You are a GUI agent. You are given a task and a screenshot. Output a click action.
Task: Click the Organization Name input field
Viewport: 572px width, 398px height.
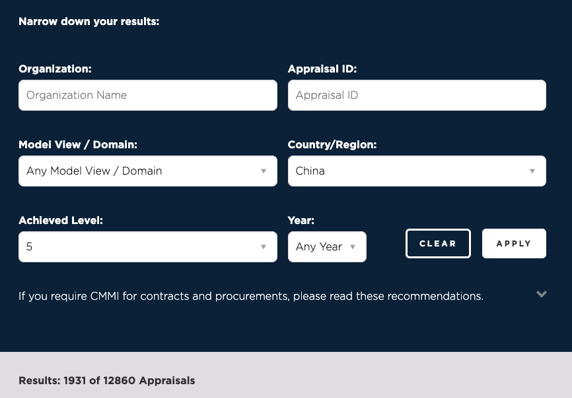pos(147,96)
